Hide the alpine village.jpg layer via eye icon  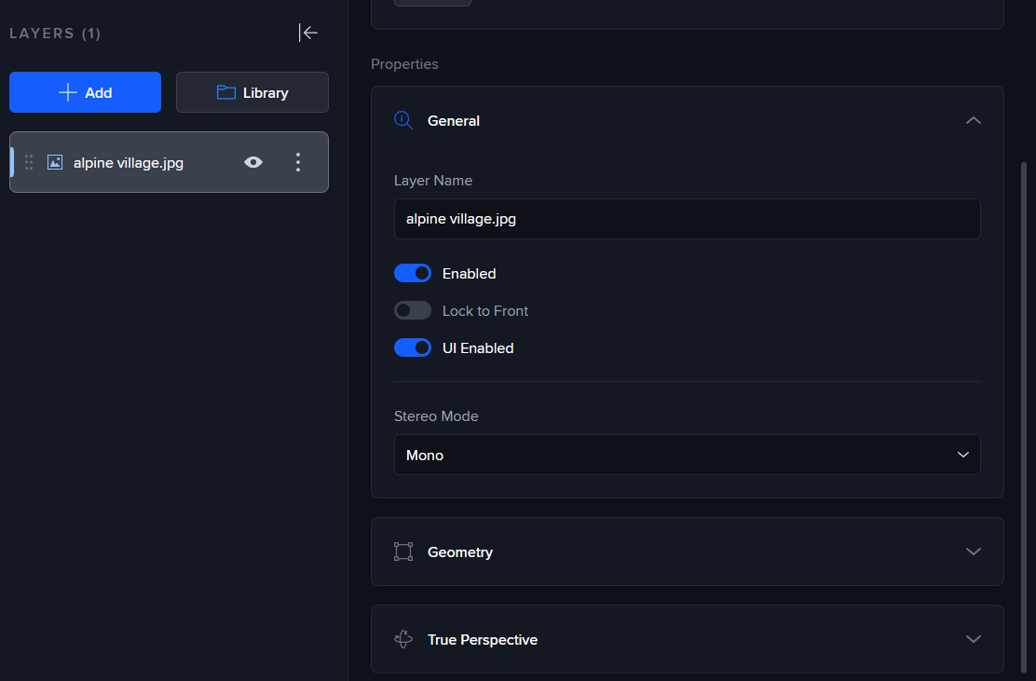coord(253,162)
